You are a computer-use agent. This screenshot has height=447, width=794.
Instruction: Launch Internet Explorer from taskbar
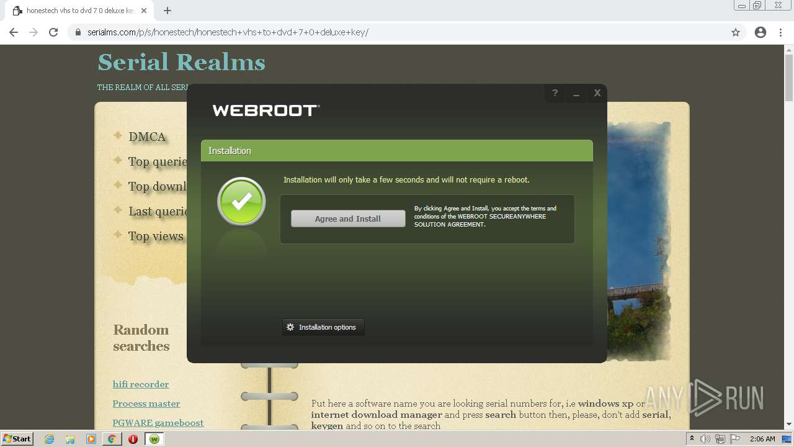pos(49,439)
